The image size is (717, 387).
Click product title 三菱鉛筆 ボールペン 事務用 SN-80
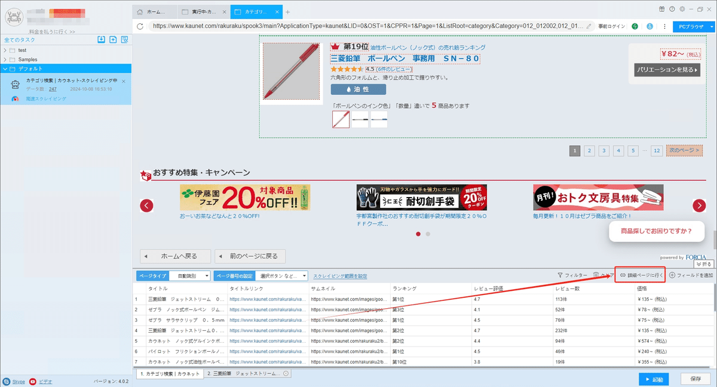click(405, 59)
